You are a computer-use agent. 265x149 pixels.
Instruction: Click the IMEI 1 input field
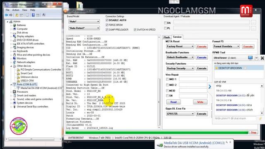193,79
